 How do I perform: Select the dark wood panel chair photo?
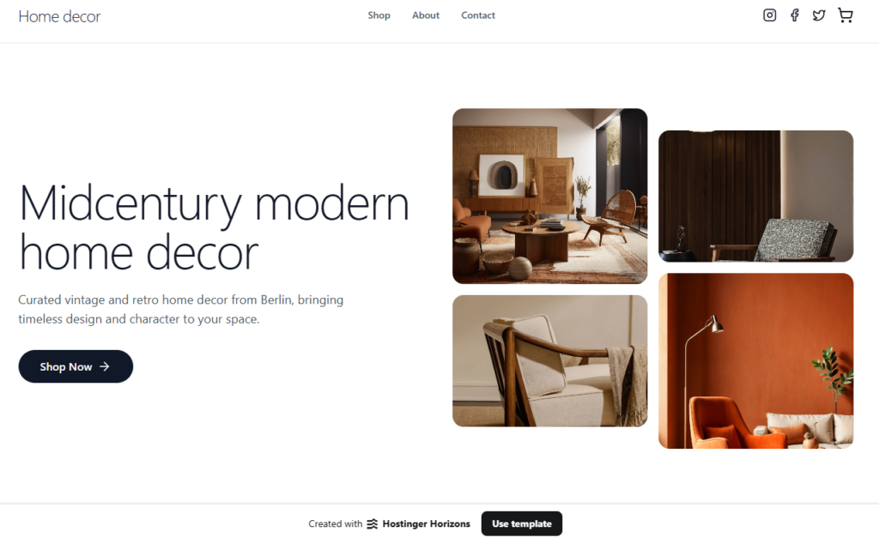[x=755, y=196]
